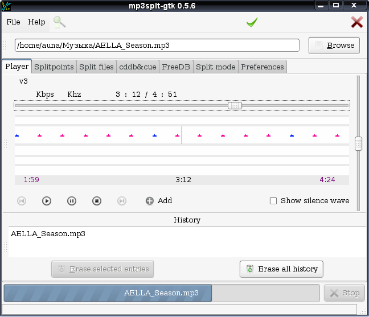
Task: Click the trash icon on Erase all history
Action: (x=250, y=269)
